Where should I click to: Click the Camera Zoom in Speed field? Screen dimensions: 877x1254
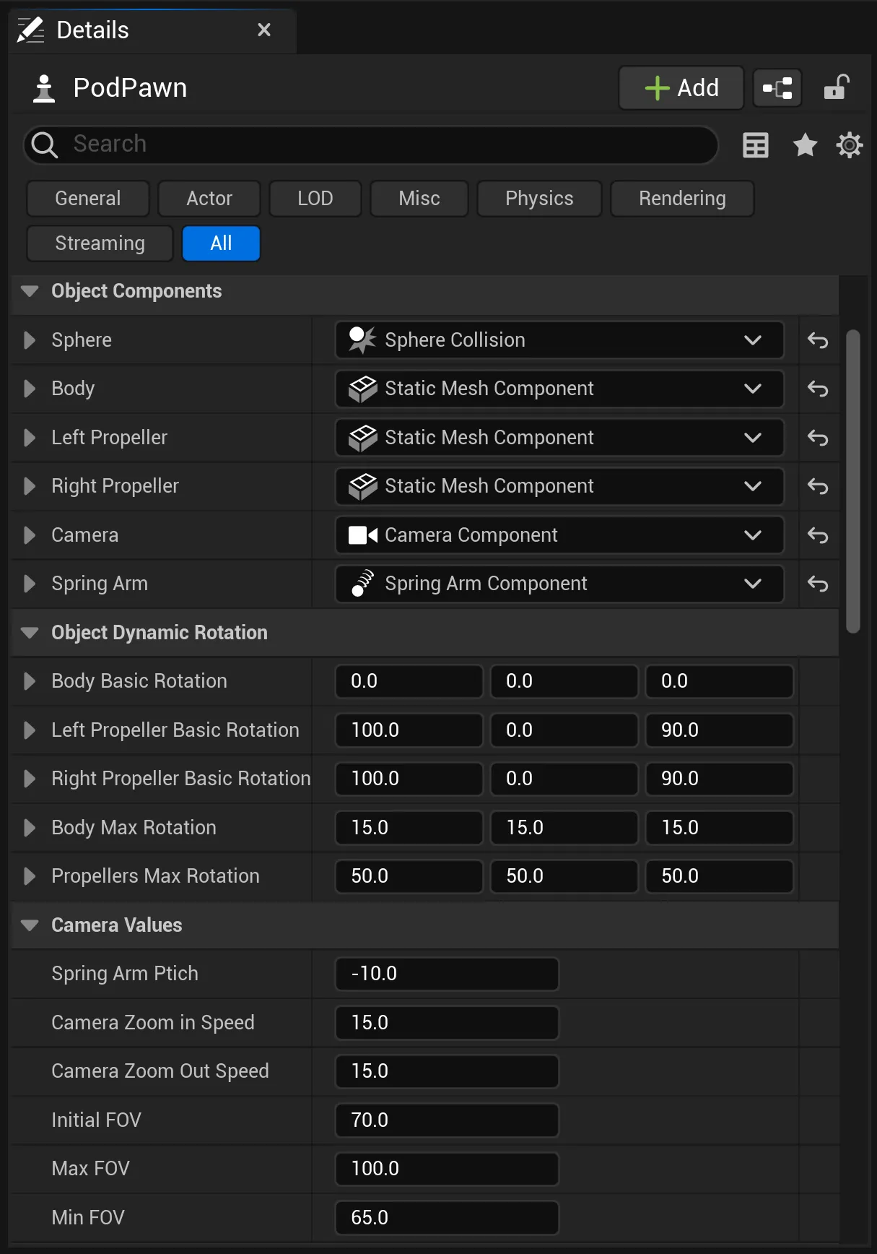[447, 1023]
